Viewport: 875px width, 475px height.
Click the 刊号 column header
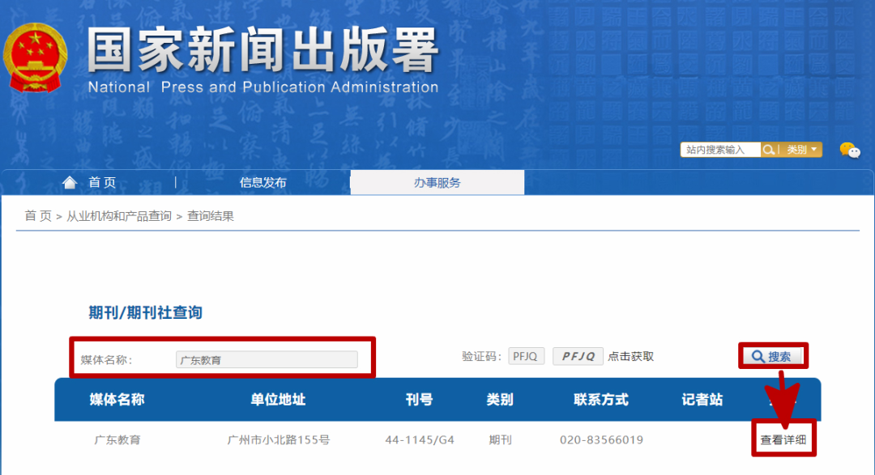[x=419, y=400]
